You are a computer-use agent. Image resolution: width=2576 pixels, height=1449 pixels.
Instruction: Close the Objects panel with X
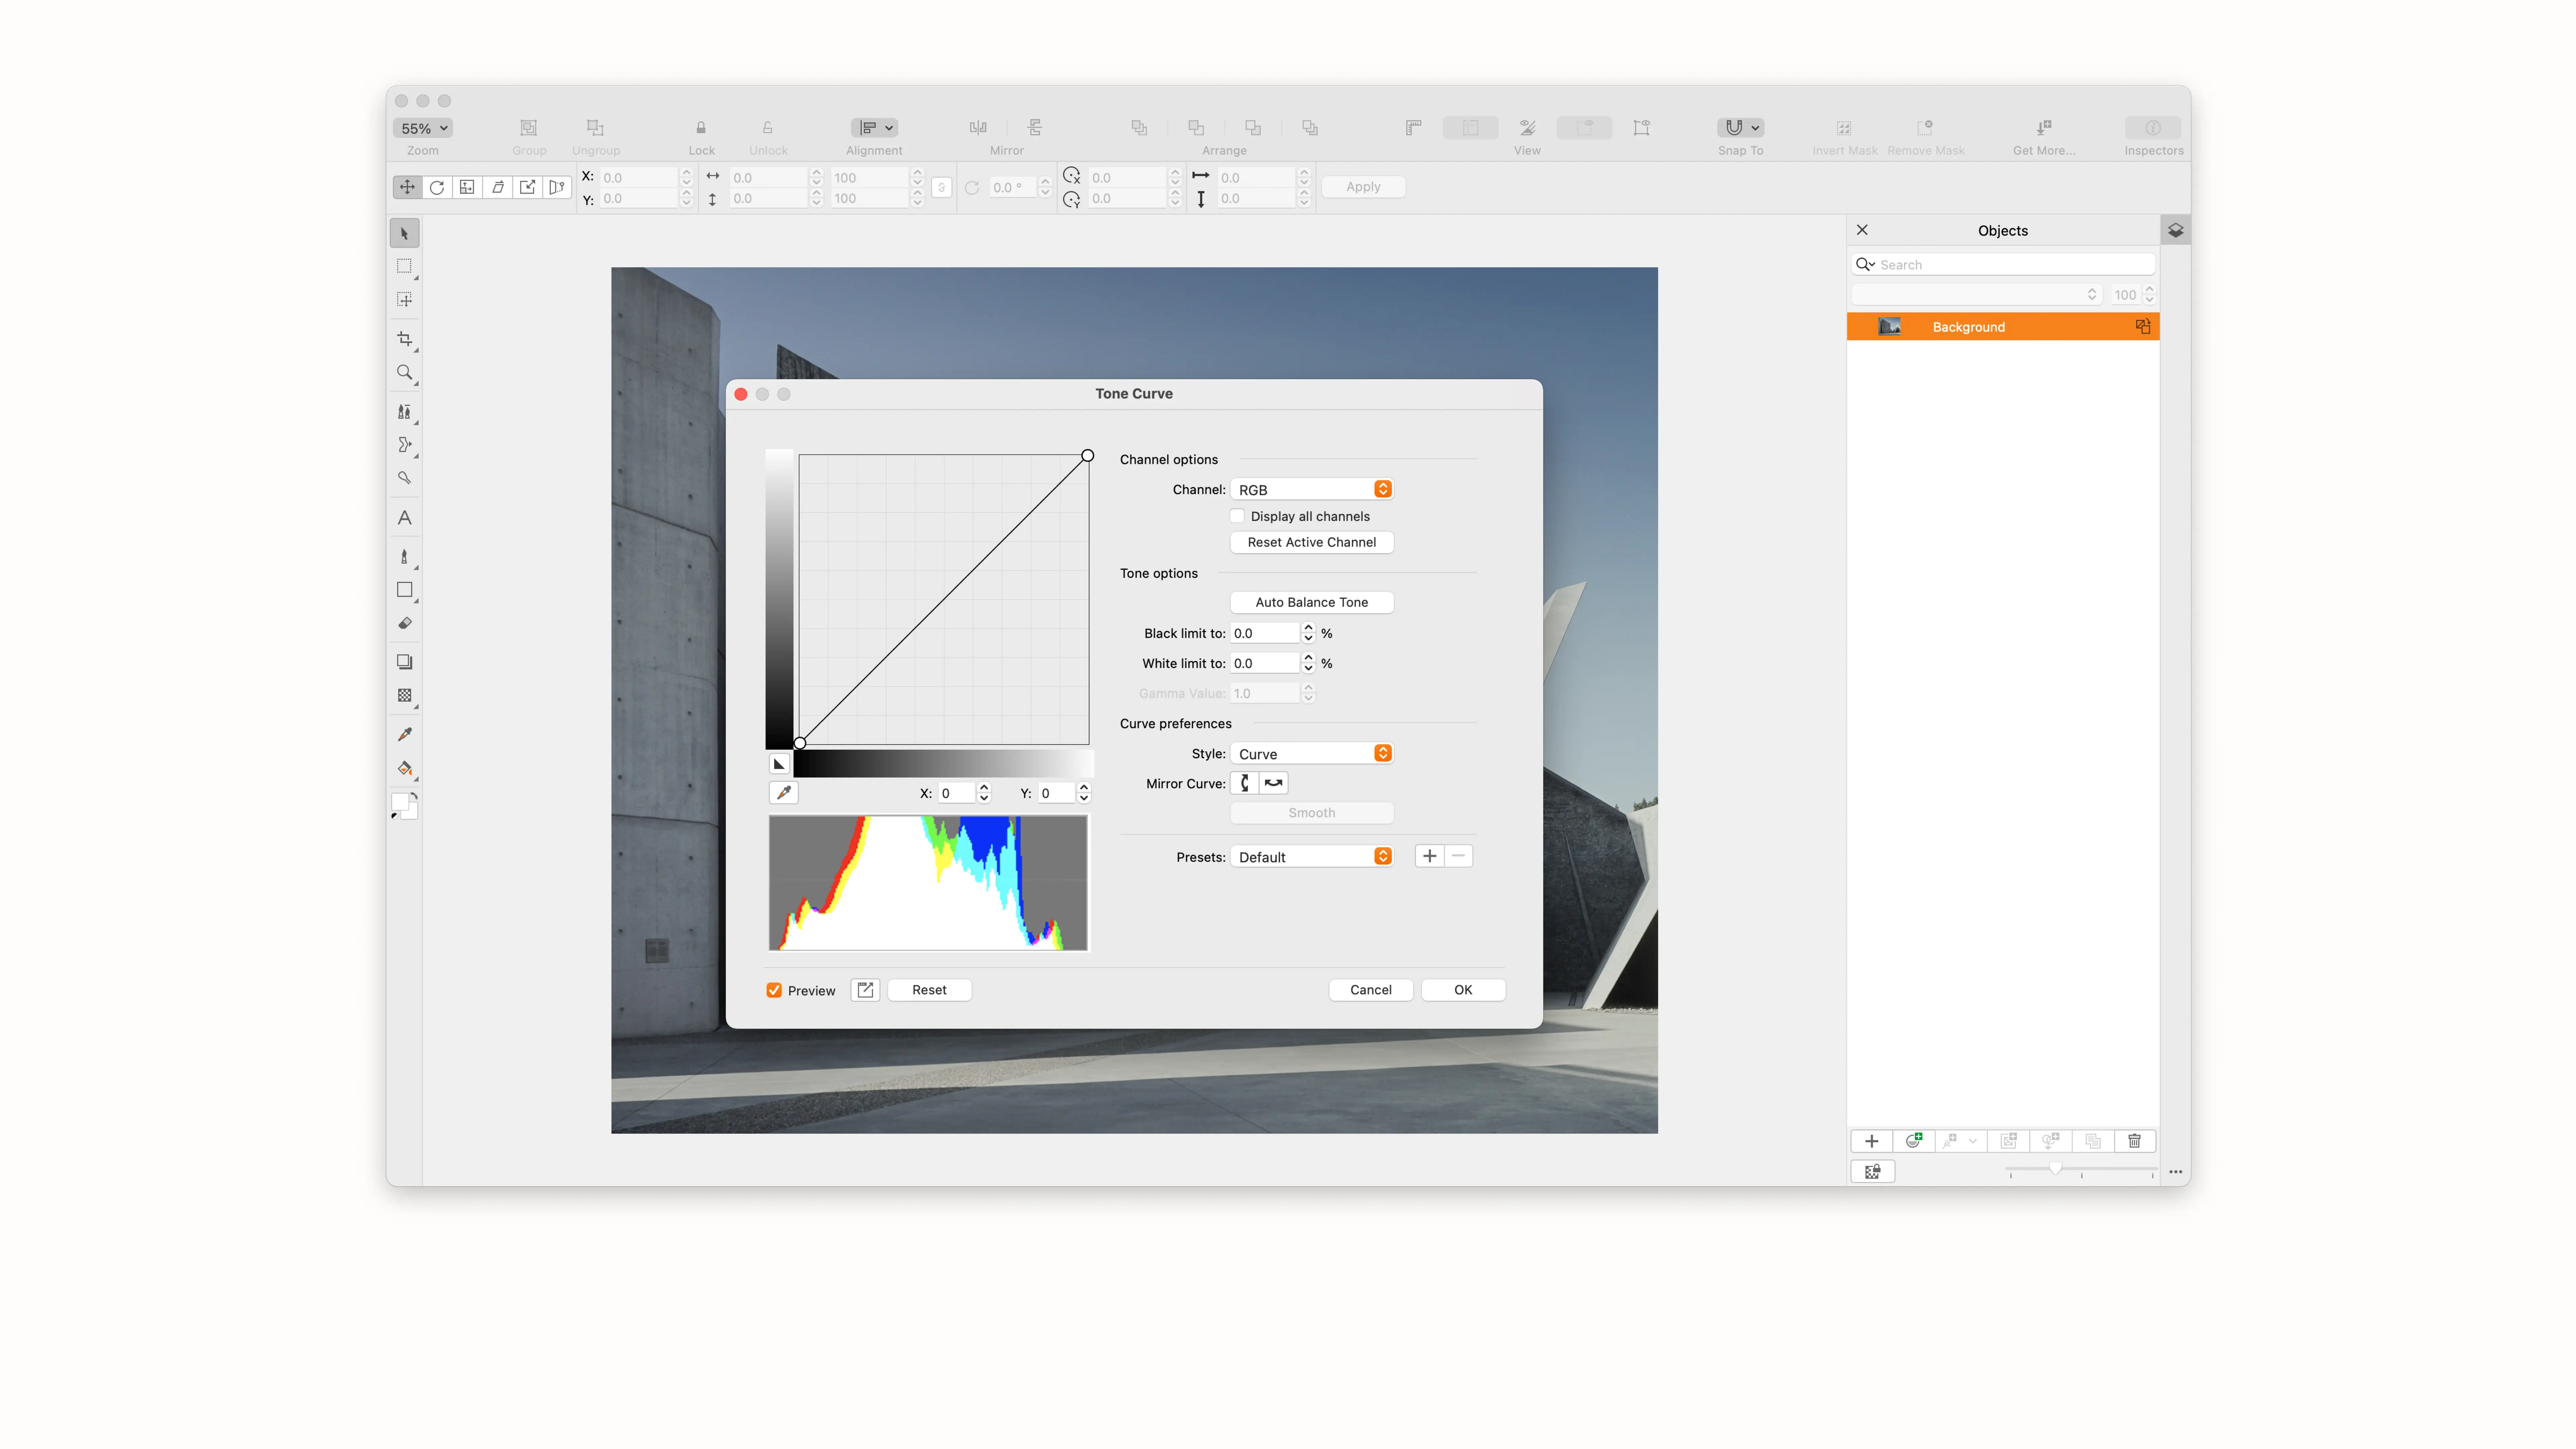(x=1862, y=230)
